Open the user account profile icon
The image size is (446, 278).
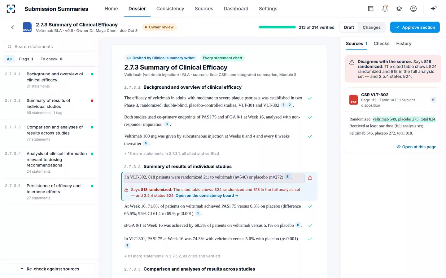tap(413, 9)
